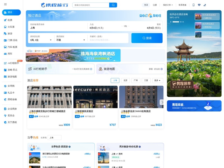Image resolution: width=224 pixels, height=168 pixels.
Task: Click arrow icon beside 一站式打造完美旅程
Action: pyautogui.click(x=91, y=69)
